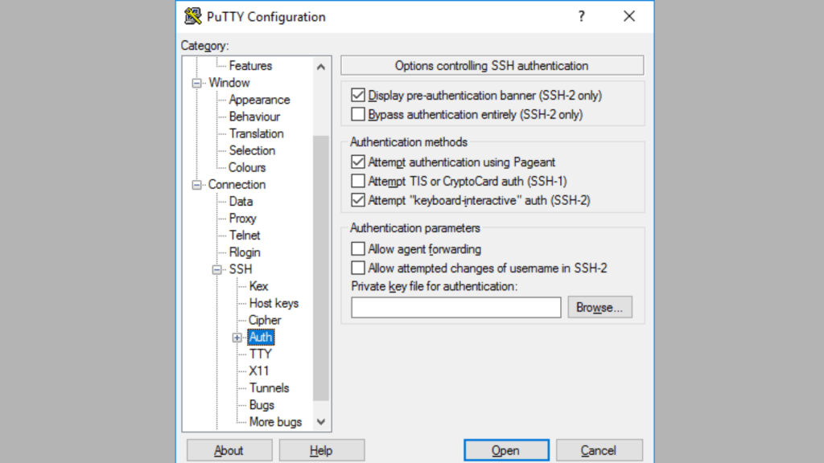Open the Translation settings page
The width and height of the screenshot is (824, 463).
pyautogui.click(x=256, y=133)
